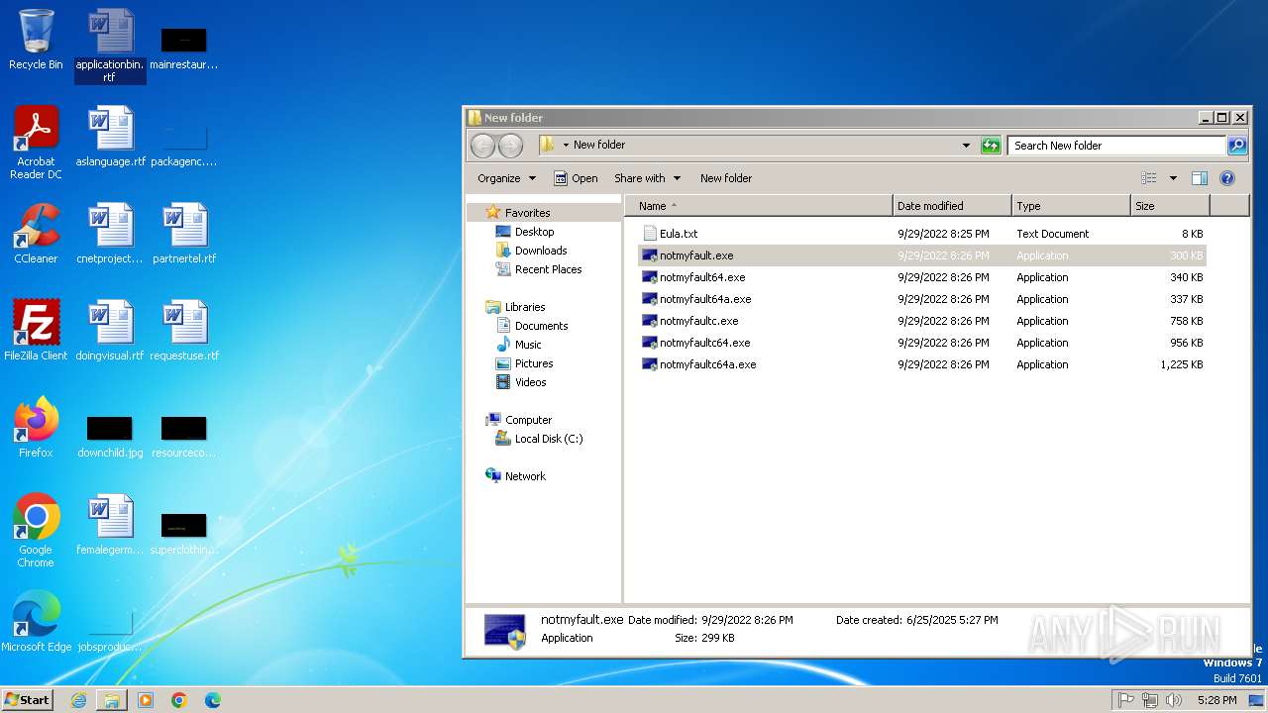
Task: Open Internet Explorer from taskbar
Action: tap(78, 700)
